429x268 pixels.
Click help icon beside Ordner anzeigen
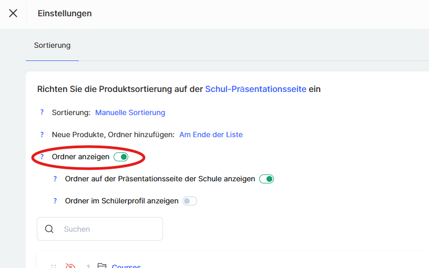pyautogui.click(x=42, y=157)
